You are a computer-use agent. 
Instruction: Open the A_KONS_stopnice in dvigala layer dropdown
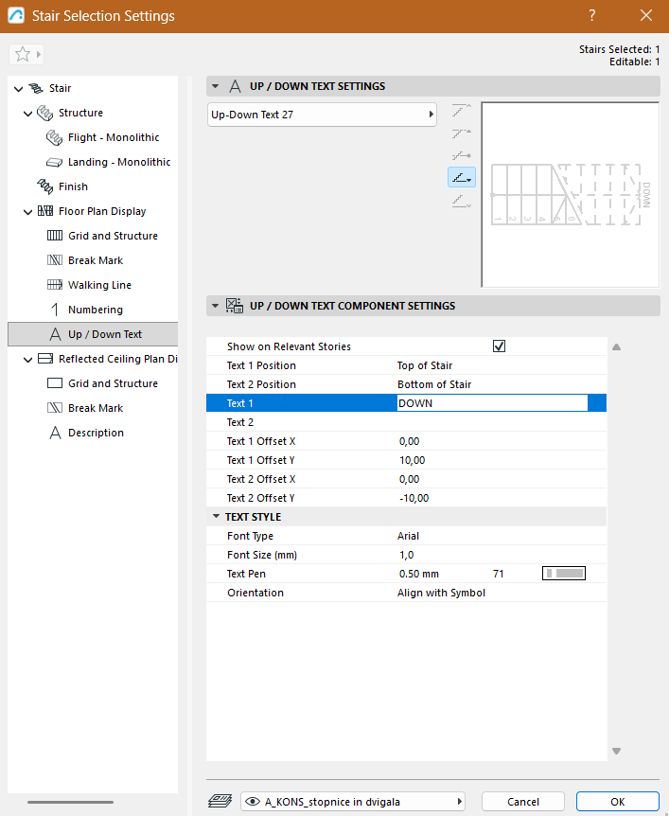click(x=353, y=802)
